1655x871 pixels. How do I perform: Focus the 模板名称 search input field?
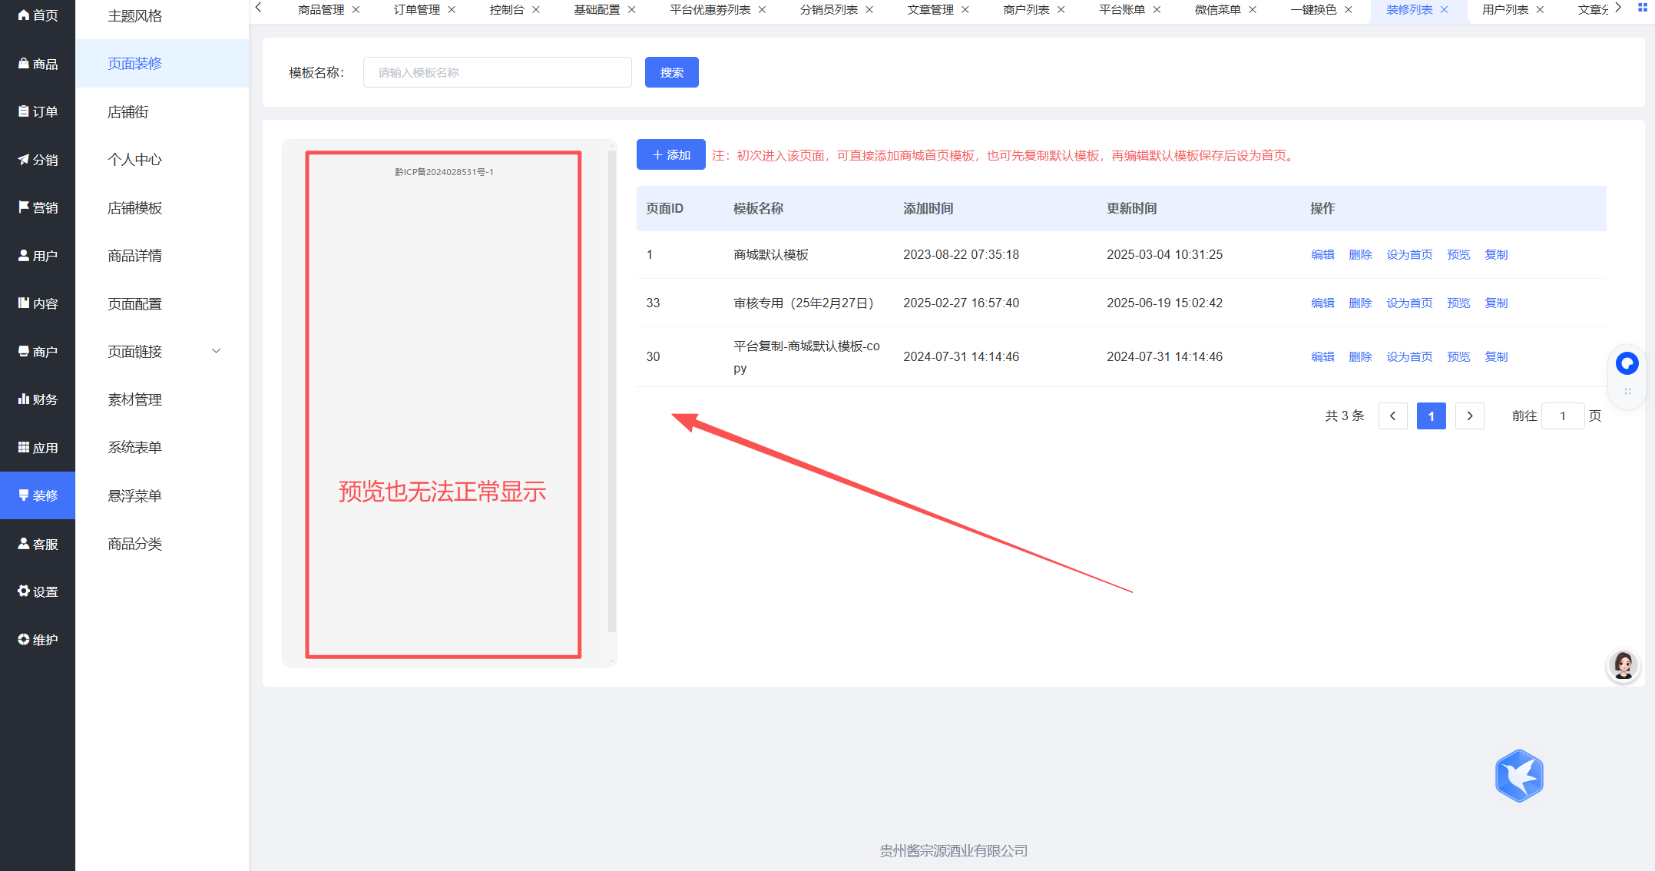[x=497, y=72]
